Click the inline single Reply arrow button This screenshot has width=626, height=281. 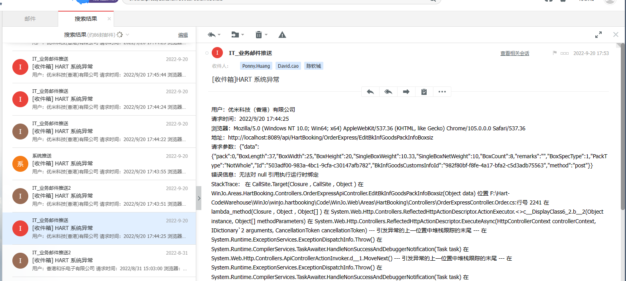pyautogui.click(x=370, y=92)
